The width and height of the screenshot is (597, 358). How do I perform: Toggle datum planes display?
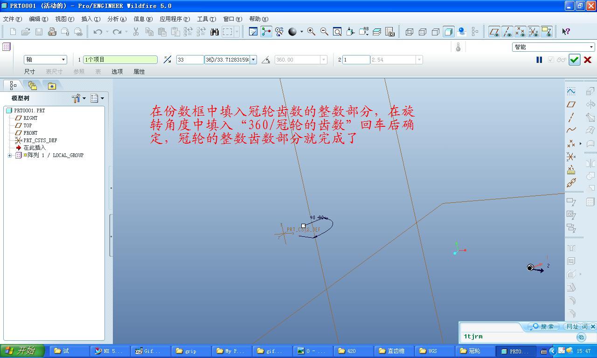pos(494,32)
